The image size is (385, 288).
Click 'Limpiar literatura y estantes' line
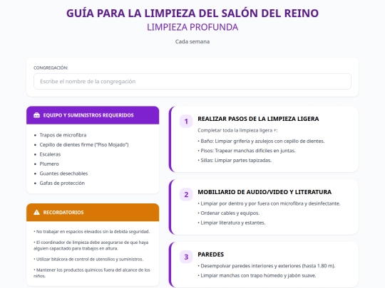[232, 223]
